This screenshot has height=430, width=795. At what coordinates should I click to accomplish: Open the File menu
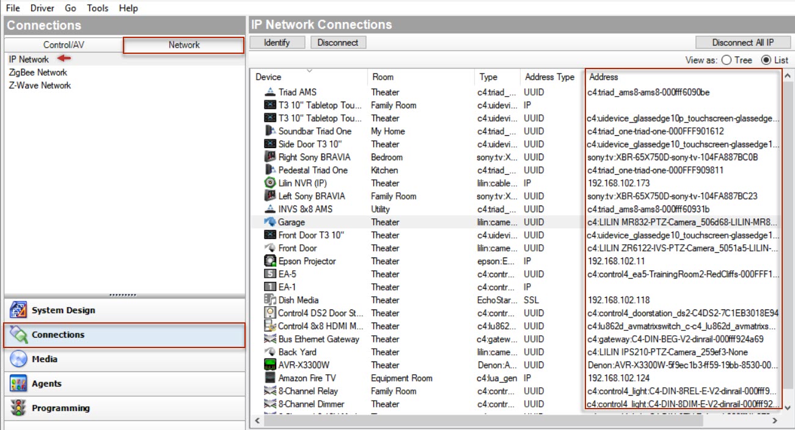(x=13, y=8)
